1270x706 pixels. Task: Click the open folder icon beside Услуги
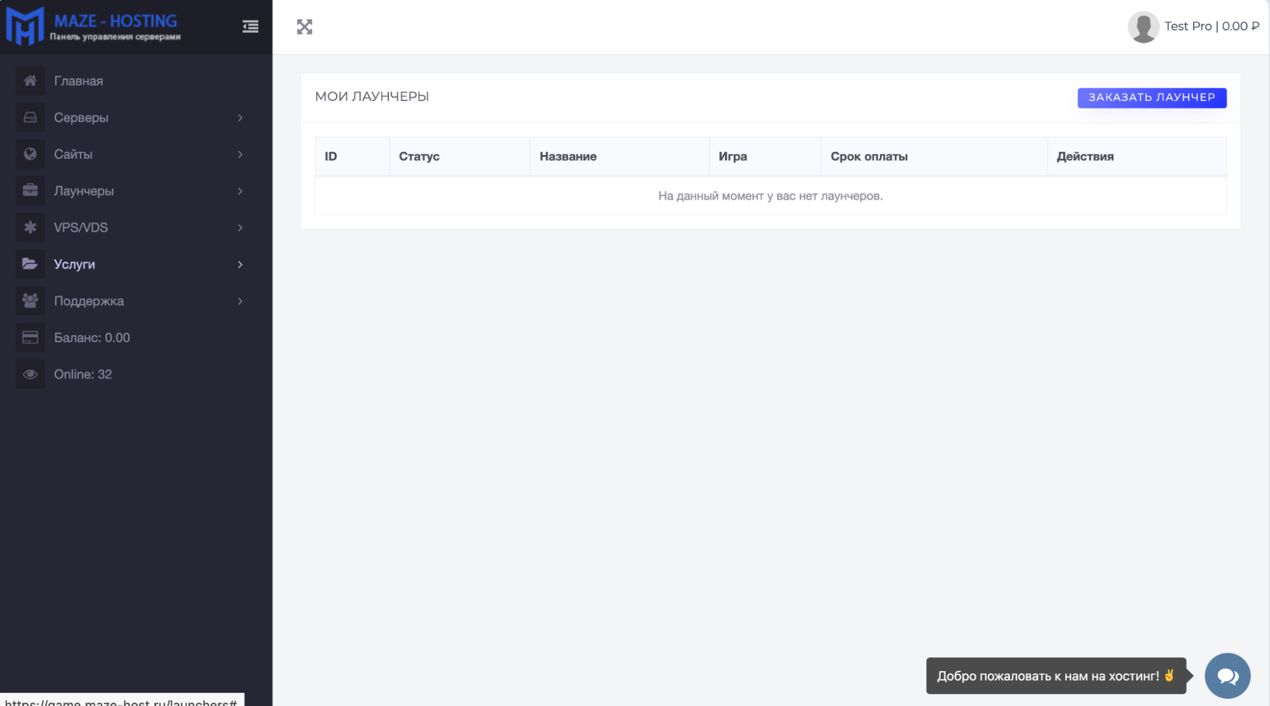[x=30, y=264]
